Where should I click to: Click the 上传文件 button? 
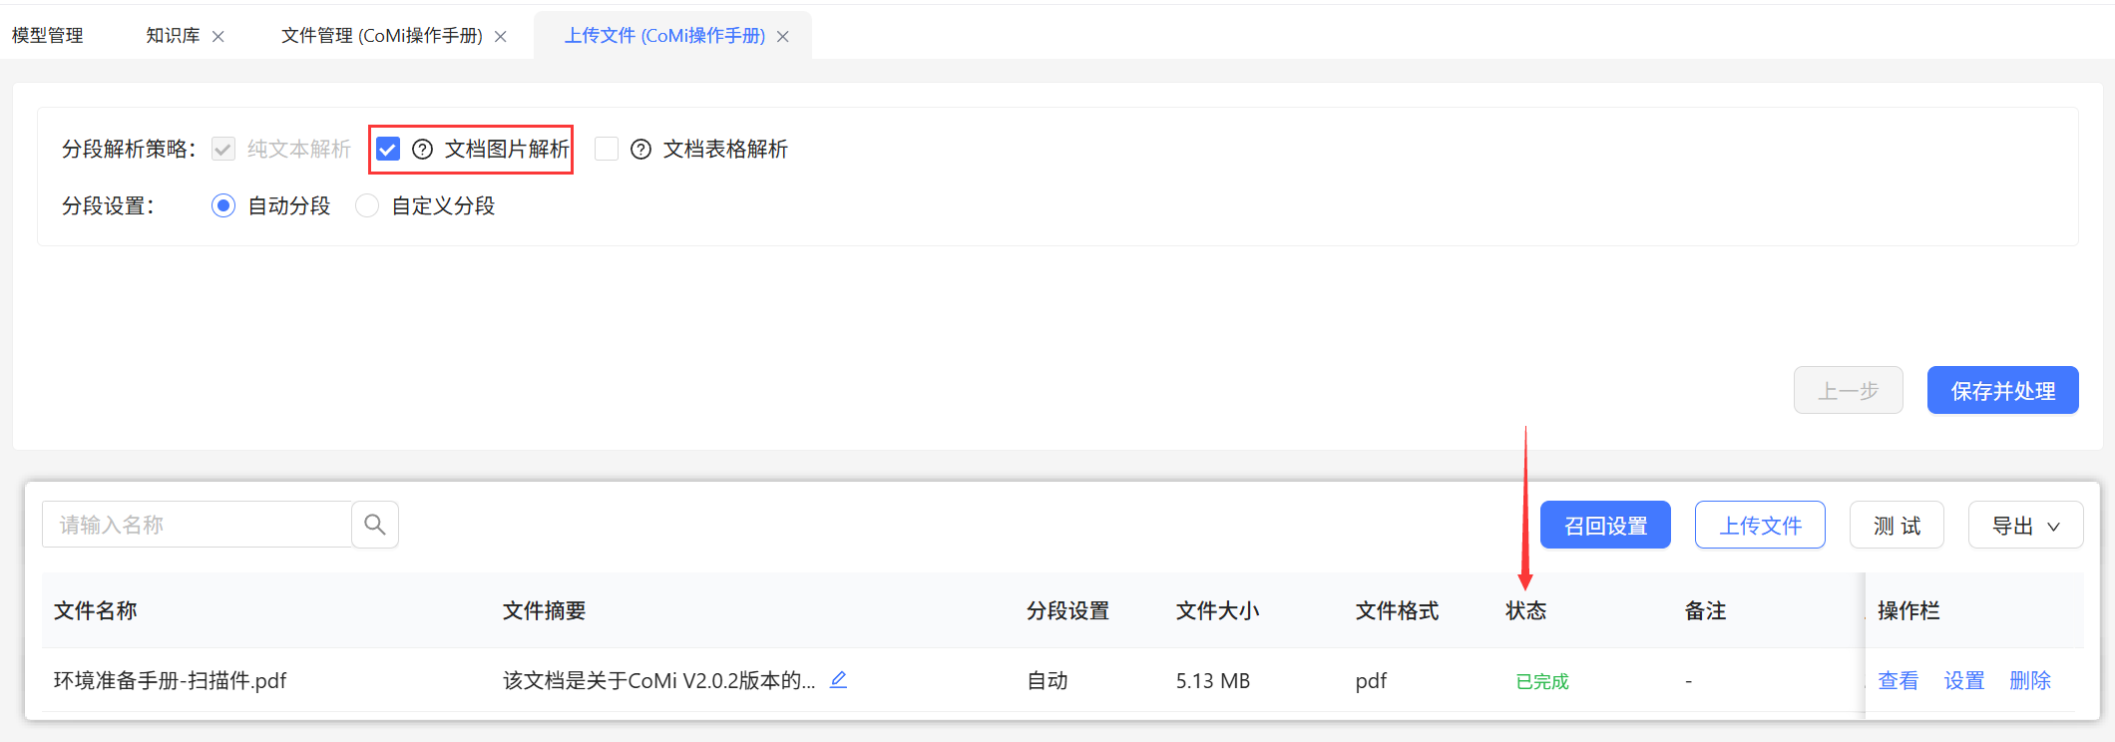pos(1760,526)
